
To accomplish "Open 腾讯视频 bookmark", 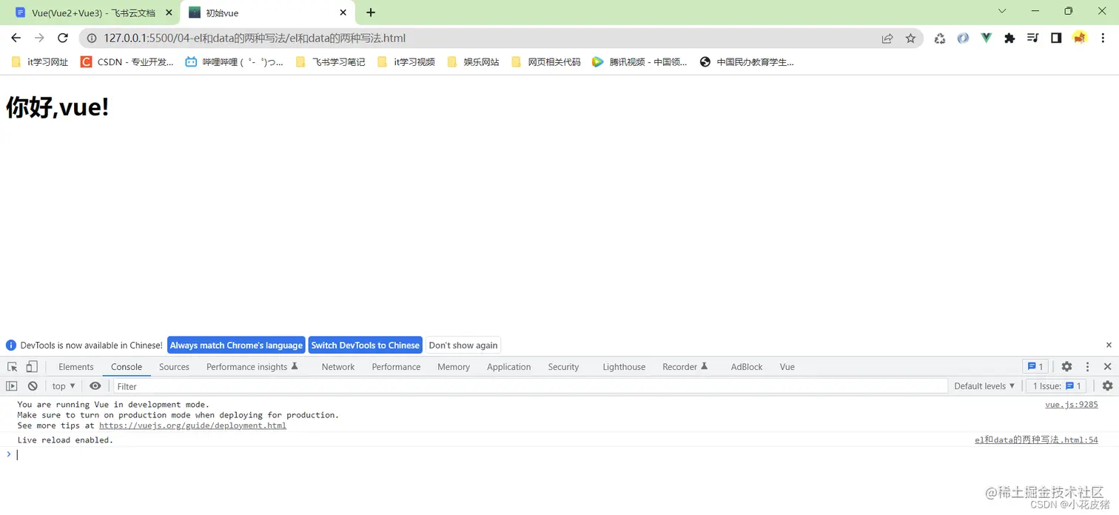I will click(x=639, y=62).
